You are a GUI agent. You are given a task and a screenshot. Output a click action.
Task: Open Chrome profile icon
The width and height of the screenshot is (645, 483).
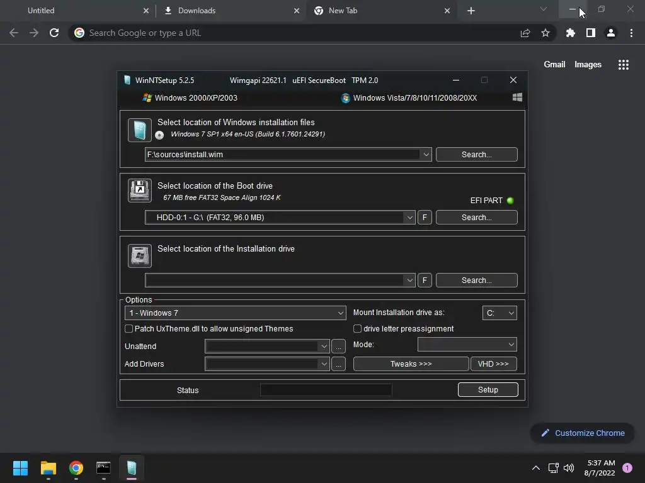611,33
